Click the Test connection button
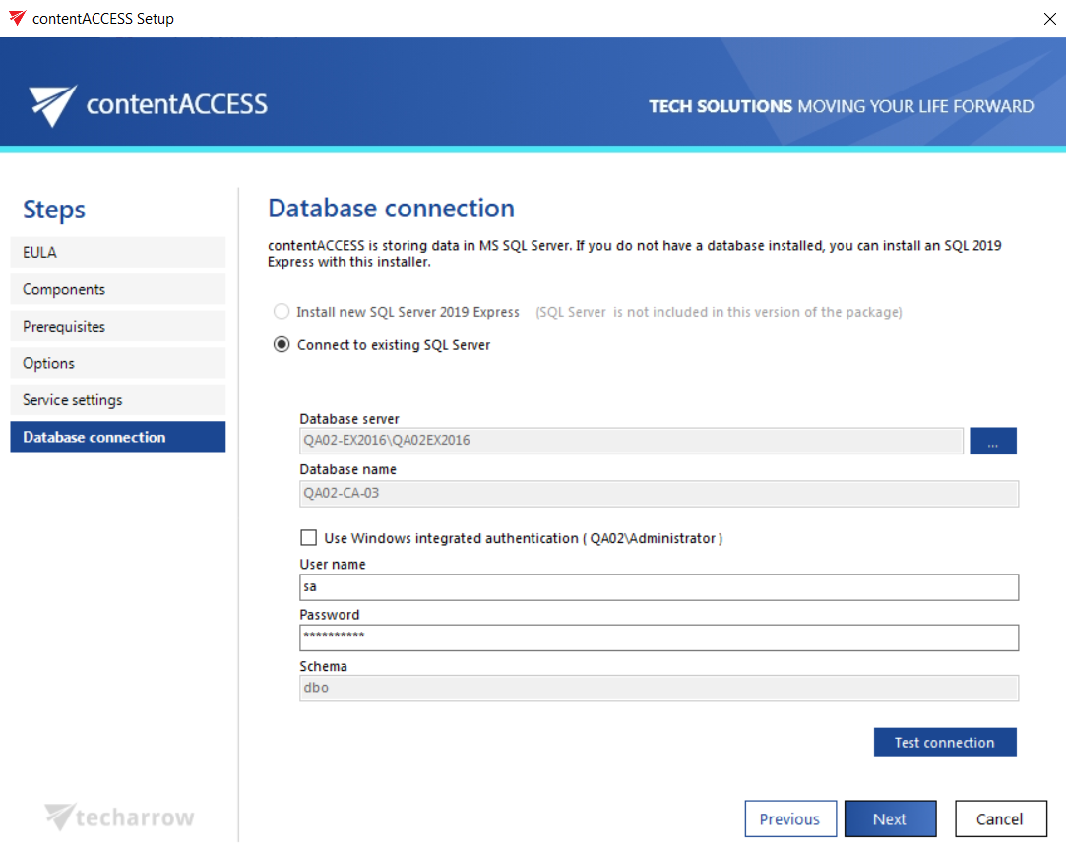 (x=944, y=743)
